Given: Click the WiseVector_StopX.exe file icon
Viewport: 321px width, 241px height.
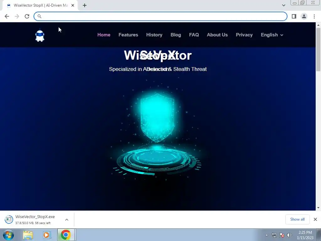Looking at the screenshot, I should pos(9,219).
